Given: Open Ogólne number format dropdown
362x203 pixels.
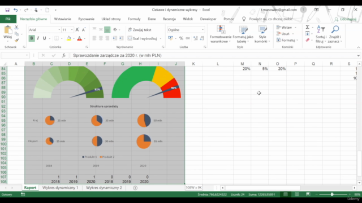Looking at the screenshot, I should [x=202, y=30].
